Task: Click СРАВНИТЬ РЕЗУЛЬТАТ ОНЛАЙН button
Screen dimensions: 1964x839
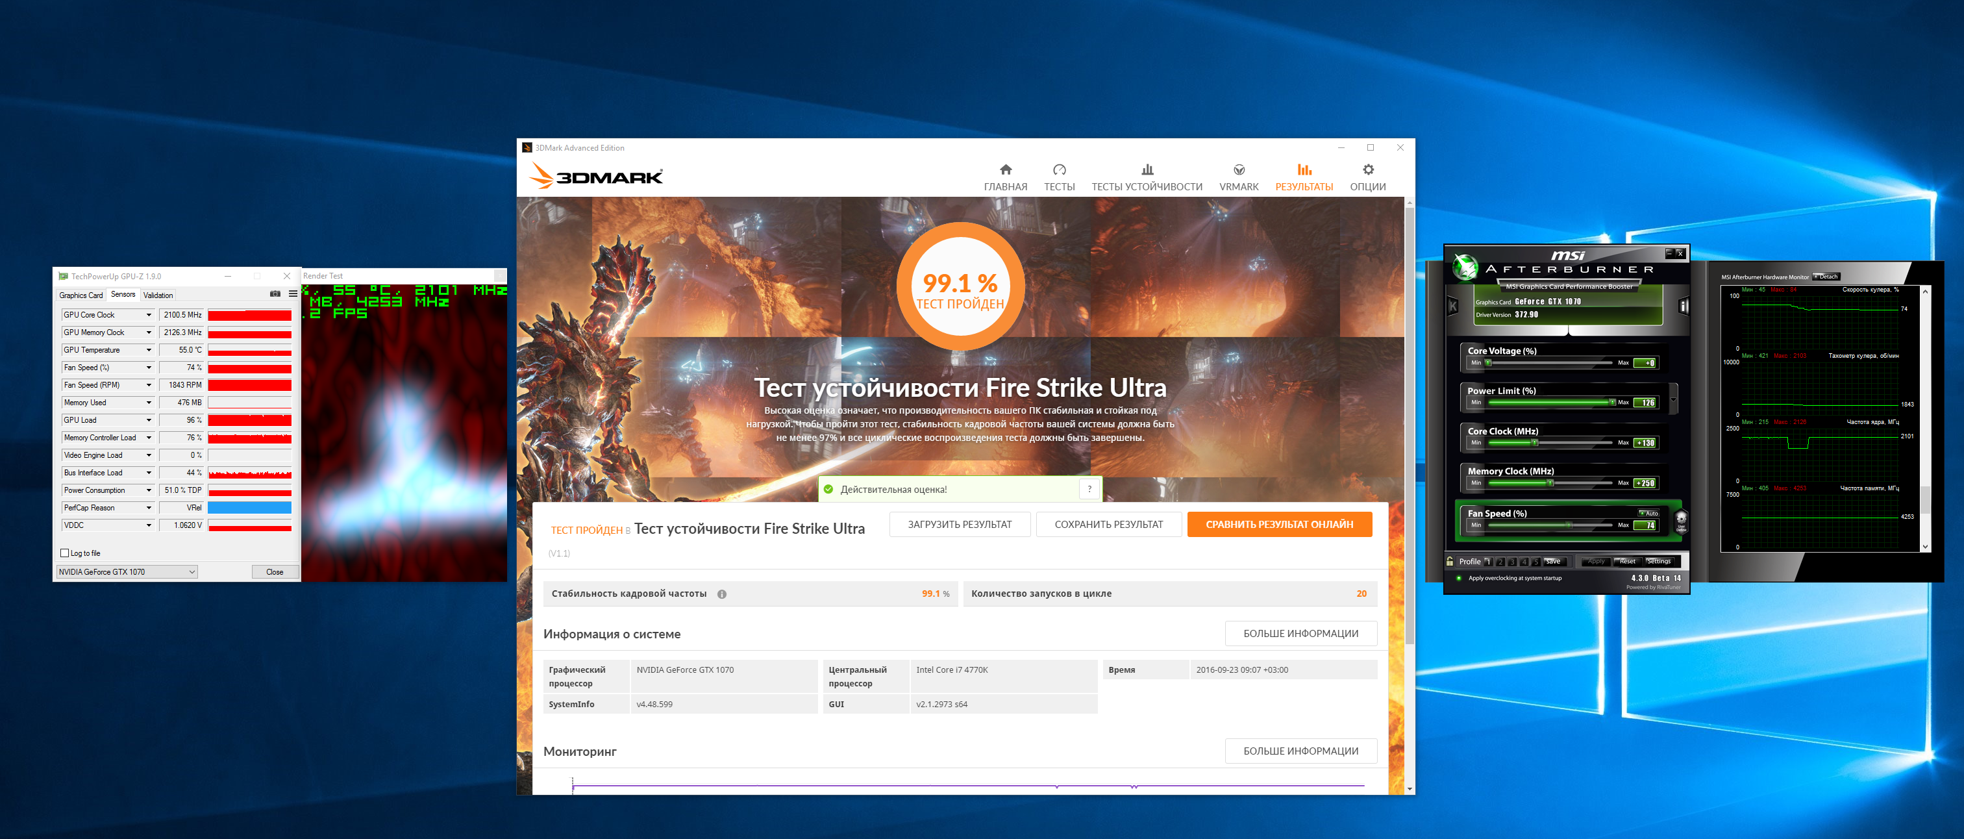Action: [1279, 525]
